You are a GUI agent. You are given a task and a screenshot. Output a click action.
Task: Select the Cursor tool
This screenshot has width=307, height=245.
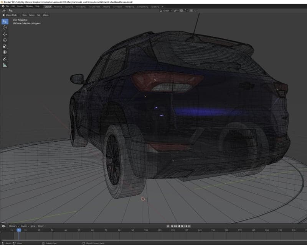(5, 28)
